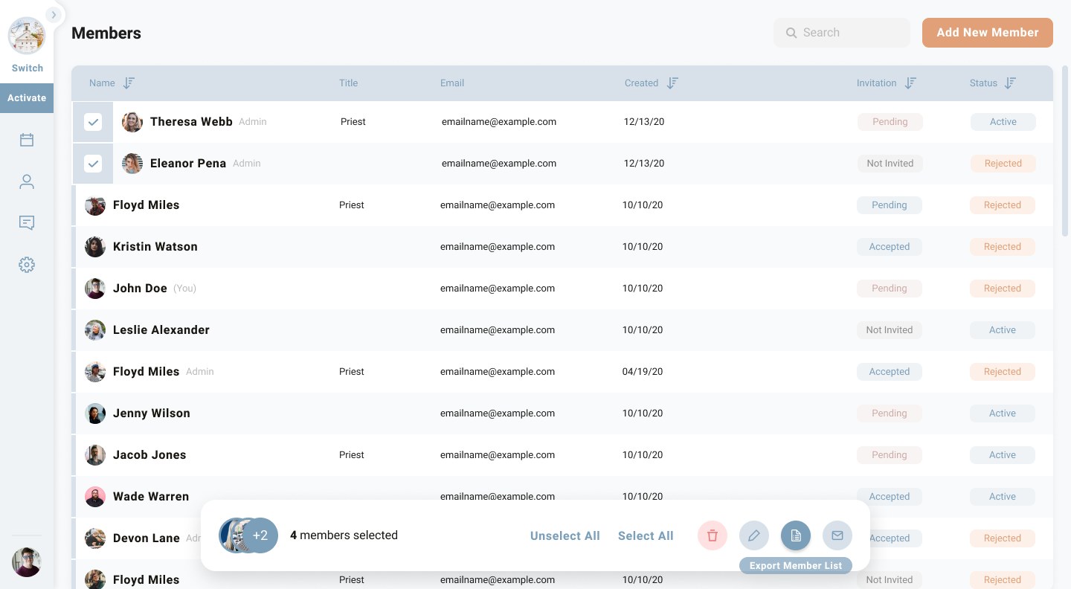1071x589 pixels.
Task: Sort by Created date using the sort icon
Action: tap(672, 83)
